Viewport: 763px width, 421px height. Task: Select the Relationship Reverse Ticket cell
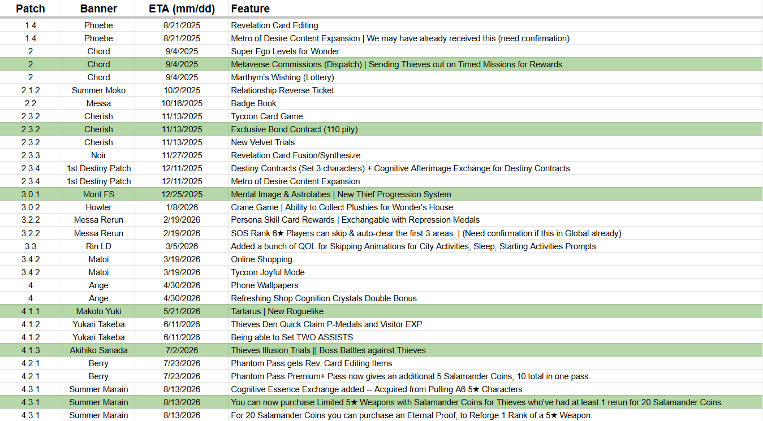495,90
